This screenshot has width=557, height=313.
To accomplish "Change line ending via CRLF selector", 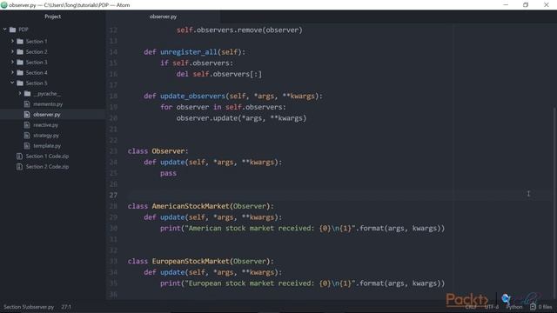I will click(x=471, y=307).
